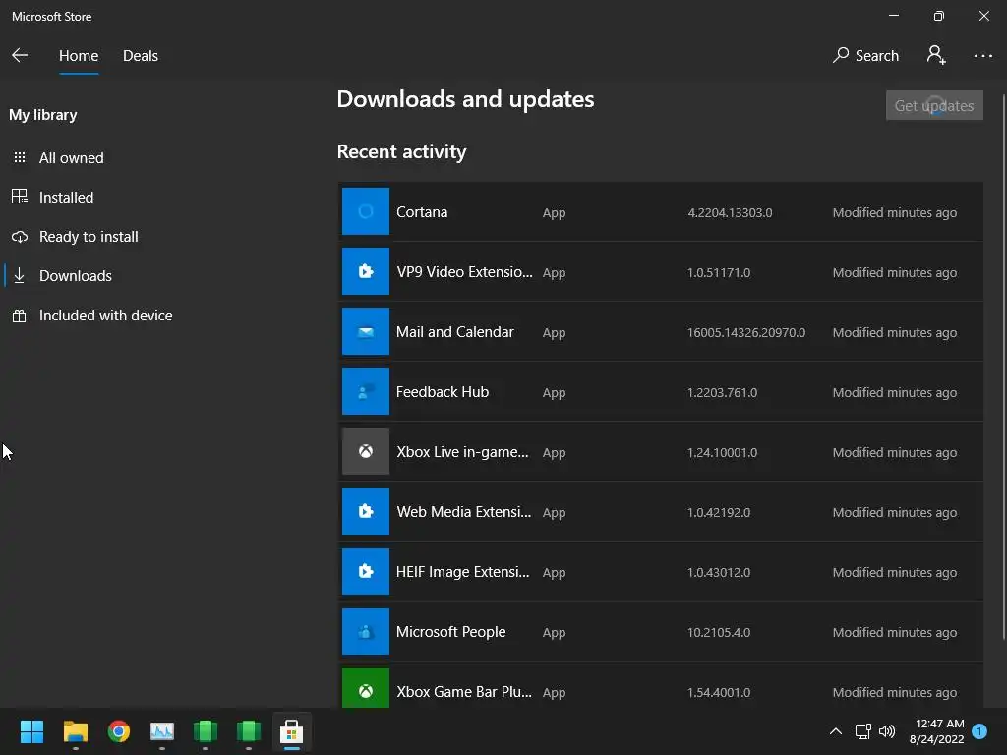The width and height of the screenshot is (1007, 755).
Task: Click version 10.2105.4.0
Action: (719, 632)
